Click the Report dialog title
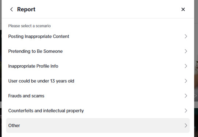This screenshot has height=137, width=198. click(26, 9)
